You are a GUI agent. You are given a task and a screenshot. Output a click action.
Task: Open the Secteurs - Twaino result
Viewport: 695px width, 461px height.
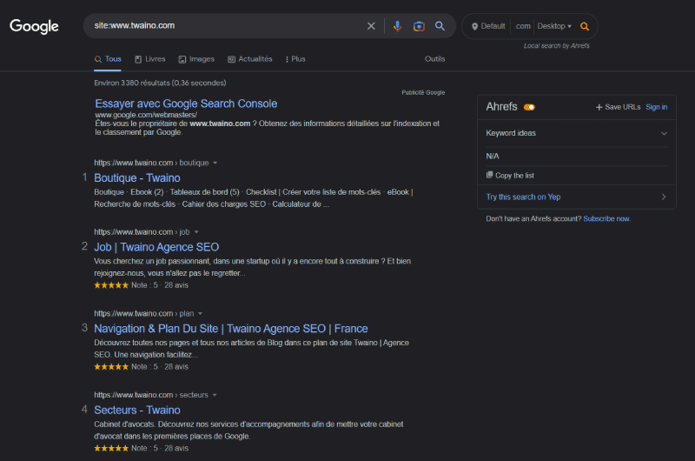(137, 410)
